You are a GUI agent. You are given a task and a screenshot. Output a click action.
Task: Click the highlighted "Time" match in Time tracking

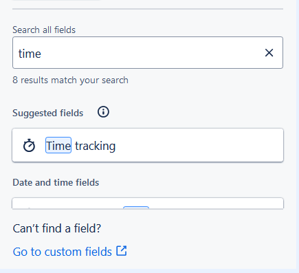[x=58, y=145]
